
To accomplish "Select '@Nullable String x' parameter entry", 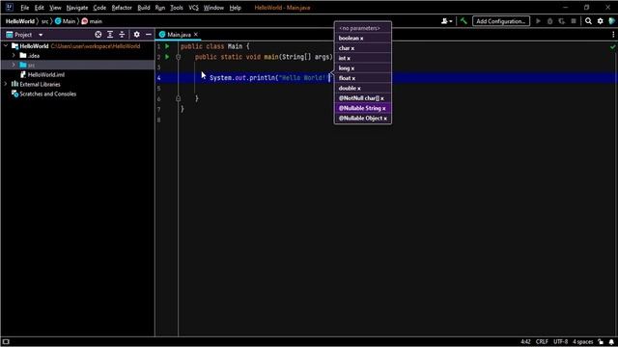I will tap(363, 108).
